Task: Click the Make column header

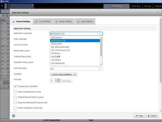Action: (5, 20)
